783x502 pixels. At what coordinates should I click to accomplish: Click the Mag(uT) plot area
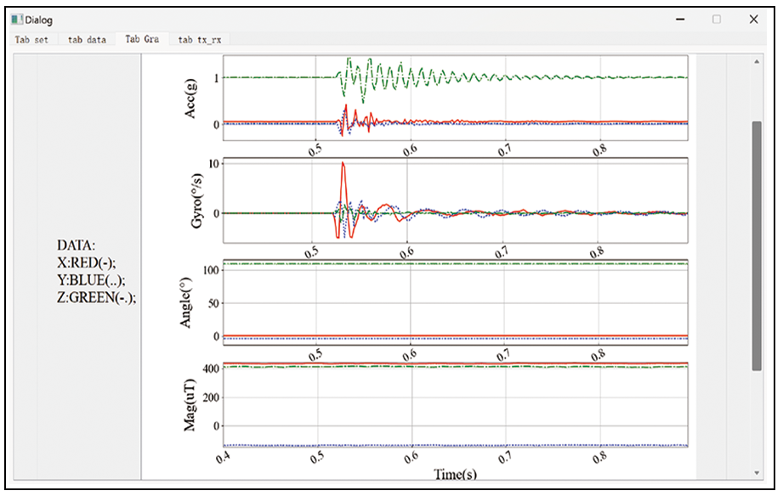click(x=456, y=404)
